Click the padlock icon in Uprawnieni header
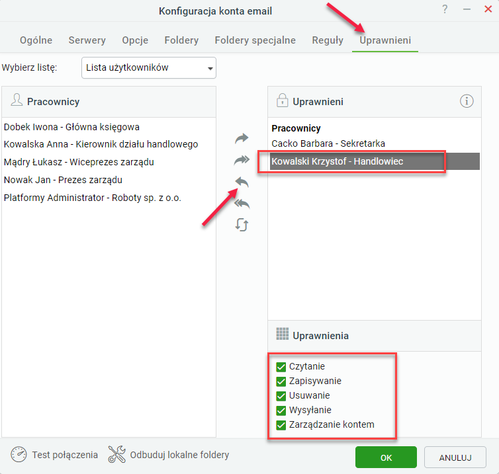499x474 pixels. (x=282, y=100)
